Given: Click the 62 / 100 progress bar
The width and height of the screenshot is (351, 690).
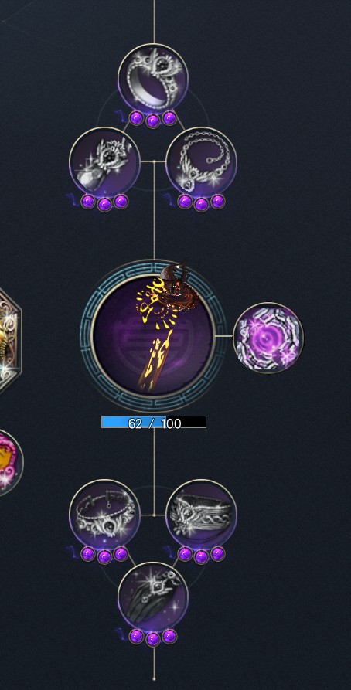Looking at the screenshot, I should point(154,423).
